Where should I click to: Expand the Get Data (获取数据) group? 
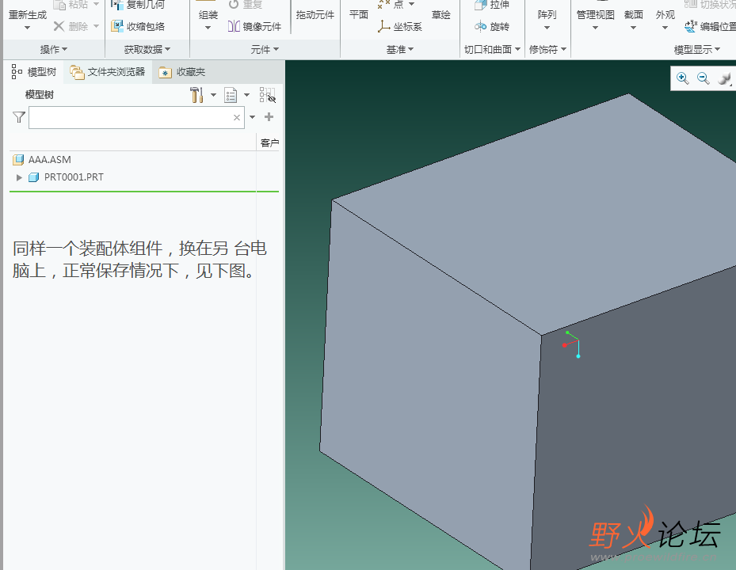tap(147, 49)
